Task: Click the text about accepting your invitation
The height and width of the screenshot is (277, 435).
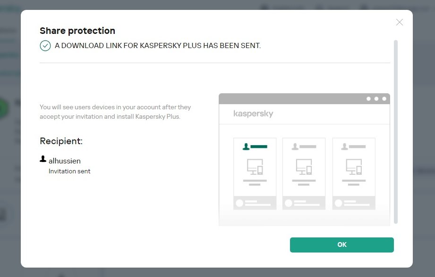Action: click(x=115, y=112)
